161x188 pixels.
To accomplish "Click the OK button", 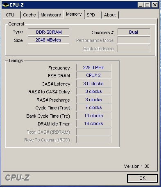I will pos(142,178).
